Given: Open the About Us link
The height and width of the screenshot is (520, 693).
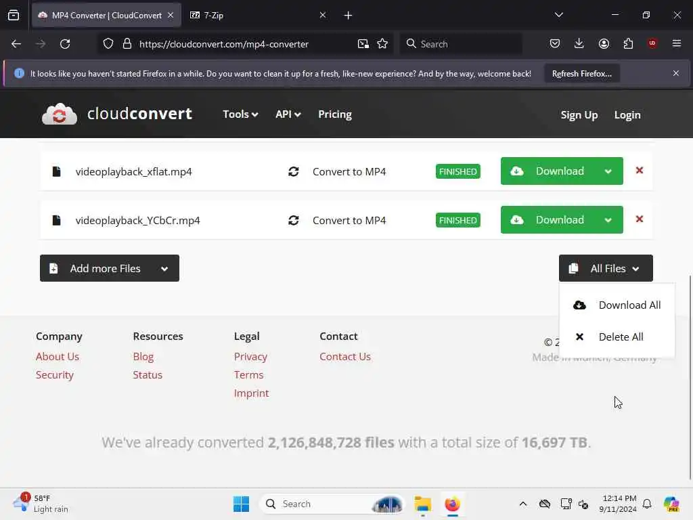Looking at the screenshot, I should click(x=58, y=357).
